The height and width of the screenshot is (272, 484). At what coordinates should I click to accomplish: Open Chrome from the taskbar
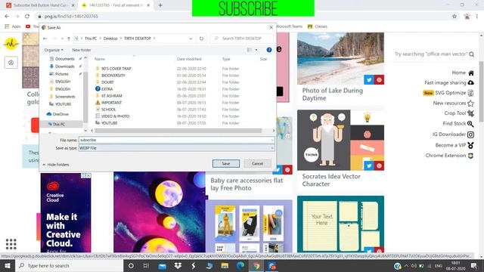point(256,265)
